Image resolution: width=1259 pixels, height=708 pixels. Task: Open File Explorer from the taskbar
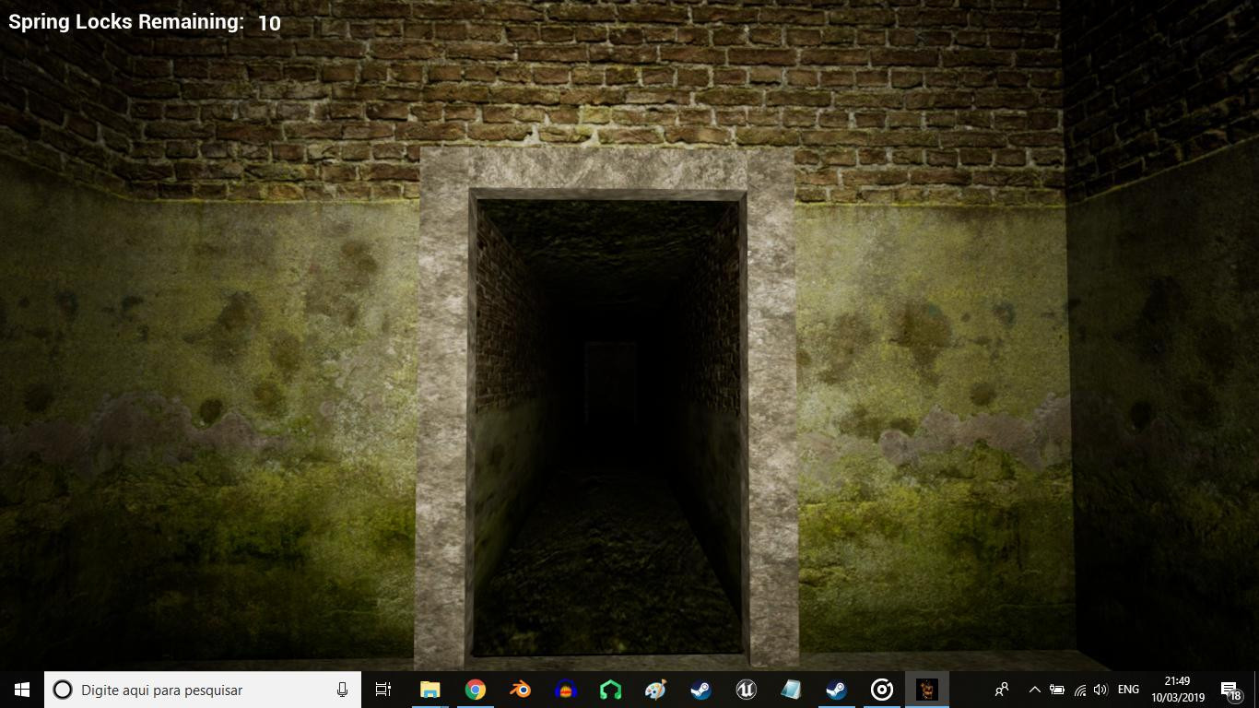coord(430,690)
